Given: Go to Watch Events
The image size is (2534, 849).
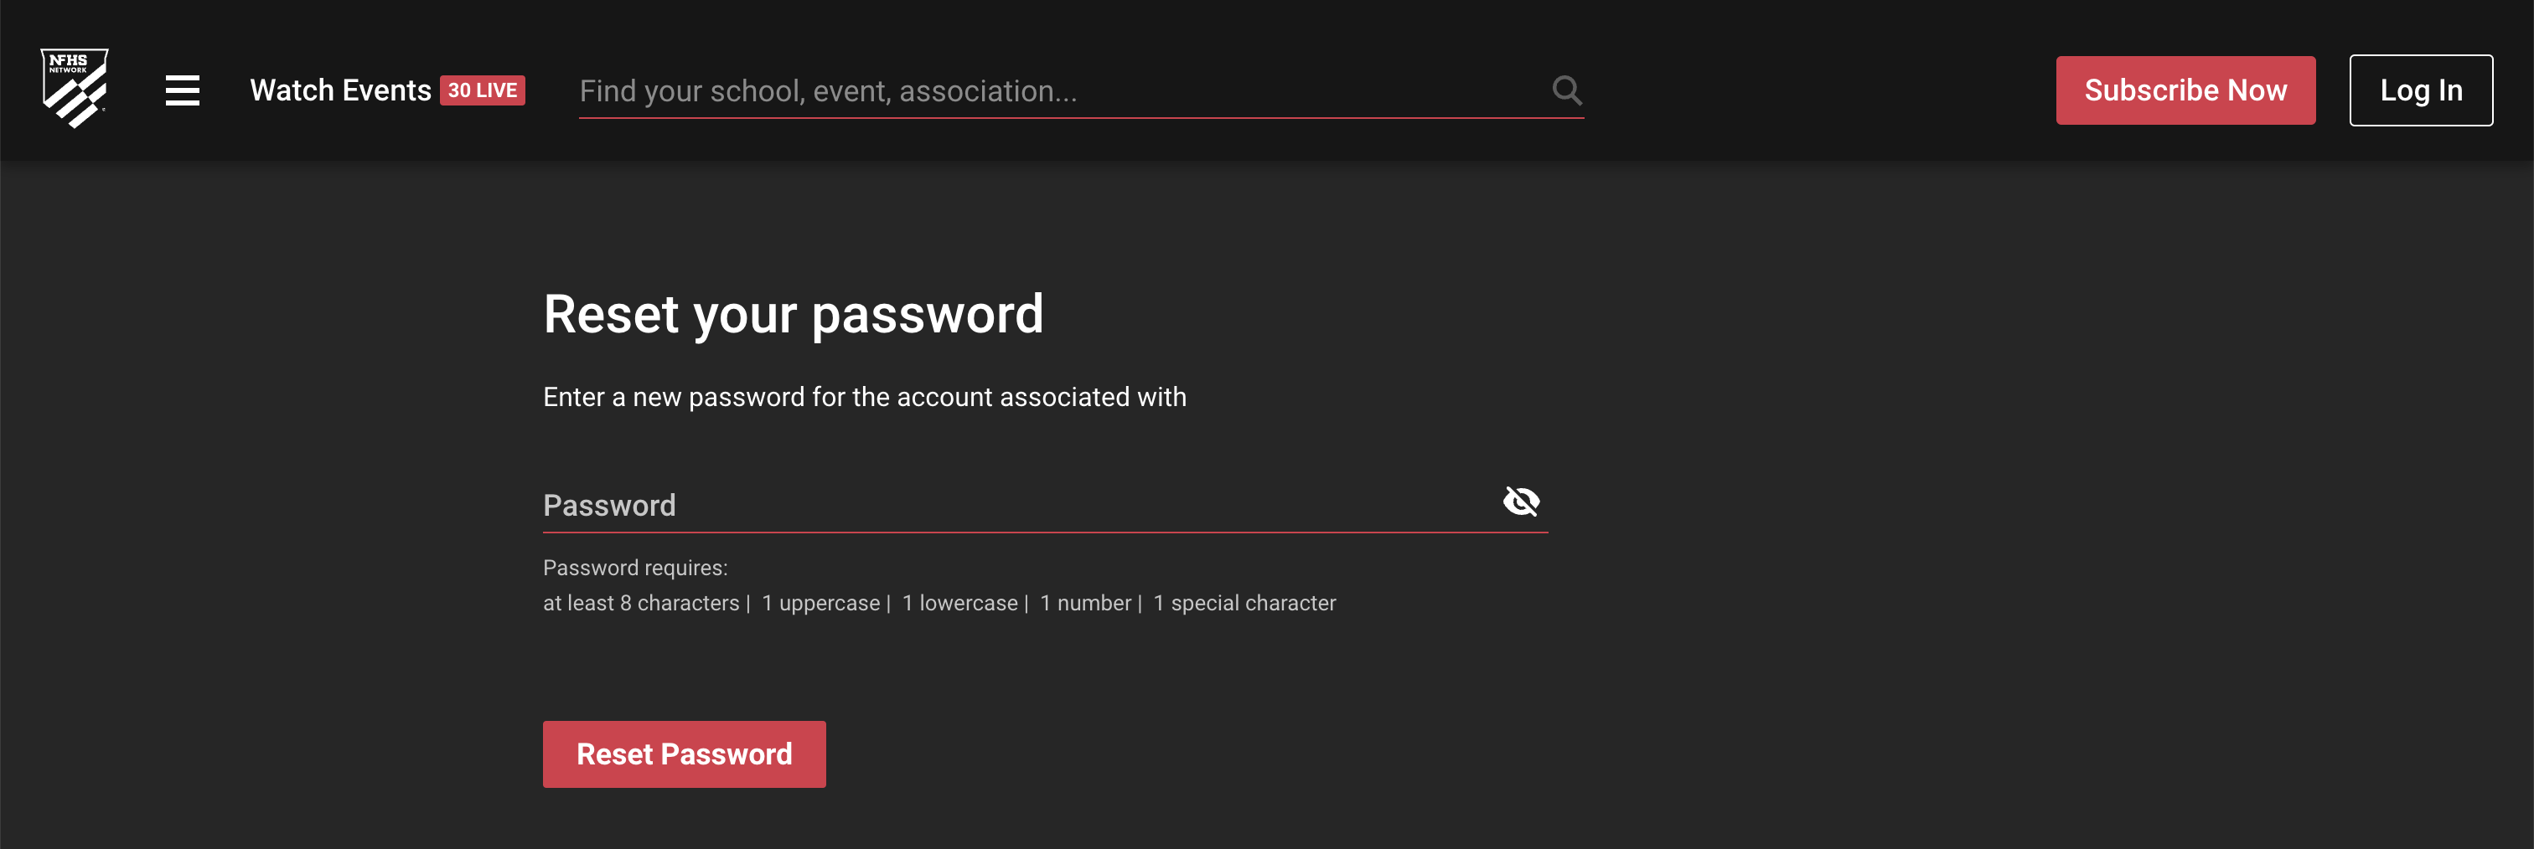Looking at the screenshot, I should (x=344, y=90).
